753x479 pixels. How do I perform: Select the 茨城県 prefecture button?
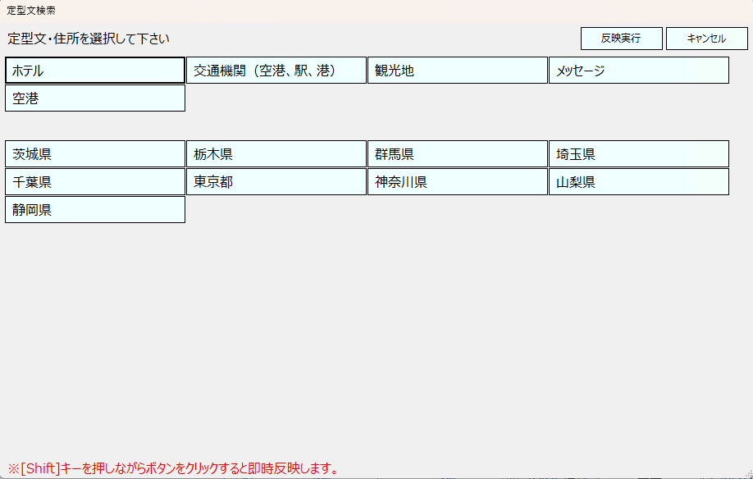94,153
